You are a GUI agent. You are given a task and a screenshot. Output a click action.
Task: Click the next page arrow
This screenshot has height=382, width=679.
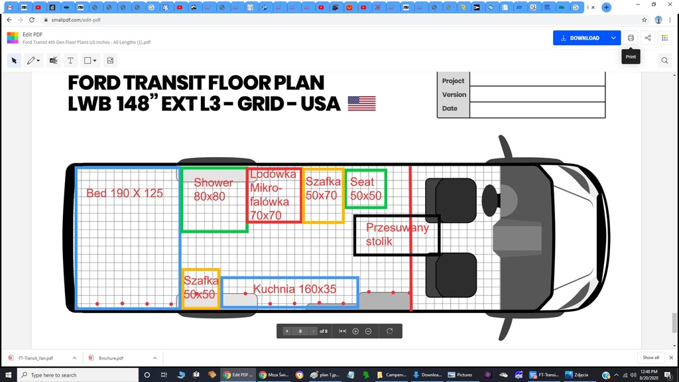pyautogui.click(x=313, y=332)
